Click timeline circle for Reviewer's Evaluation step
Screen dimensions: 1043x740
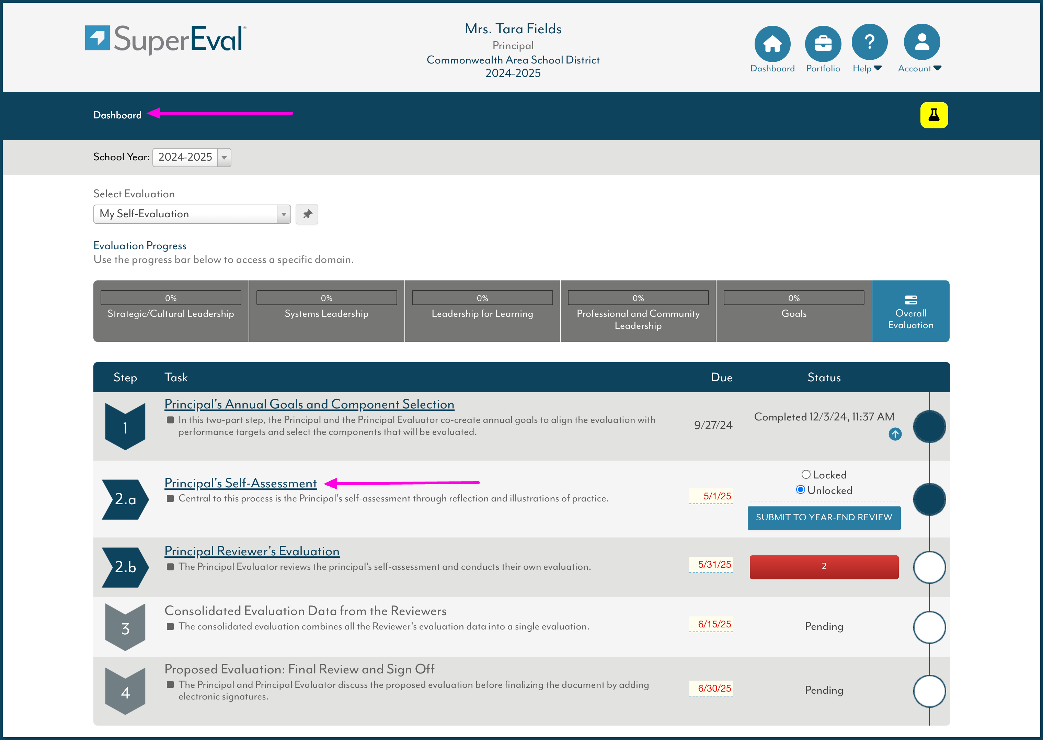pyautogui.click(x=929, y=567)
